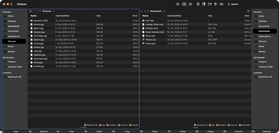
Task: Switch to icon grid view in toolbar
Action: click(178, 4)
